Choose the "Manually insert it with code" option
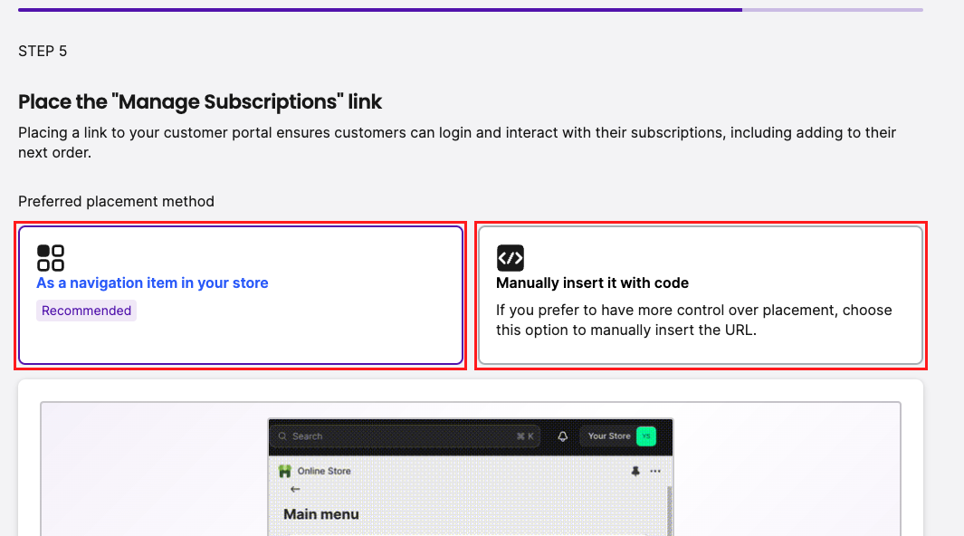The height and width of the screenshot is (536, 964). [702, 294]
